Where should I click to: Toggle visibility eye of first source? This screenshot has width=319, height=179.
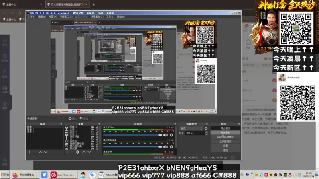92,127
